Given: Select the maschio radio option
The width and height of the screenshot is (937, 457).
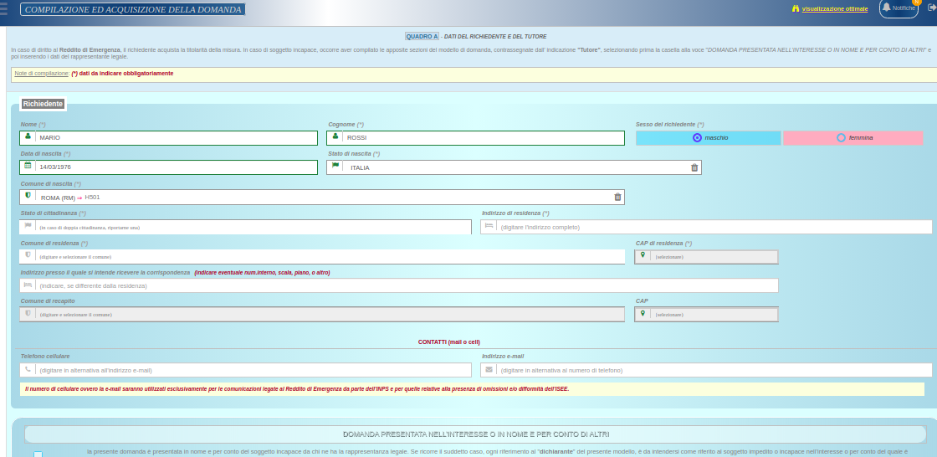Looking at the screenshot, I should [698, 137].
